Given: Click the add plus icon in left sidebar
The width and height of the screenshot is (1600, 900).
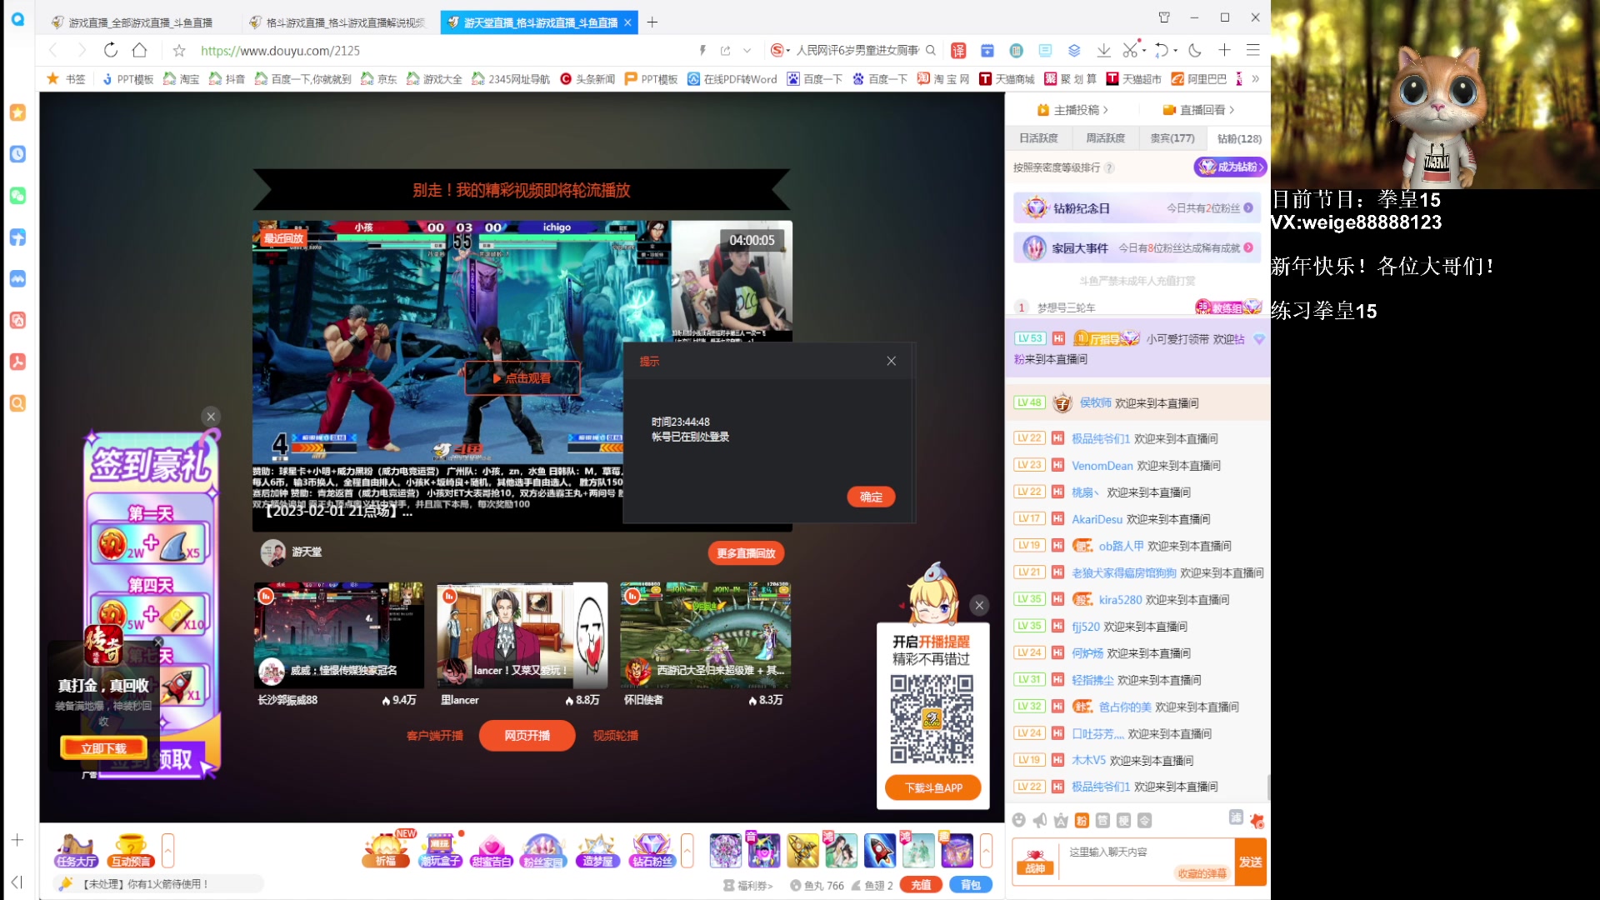Looking at the screenshot, I should tap(17, 840).
